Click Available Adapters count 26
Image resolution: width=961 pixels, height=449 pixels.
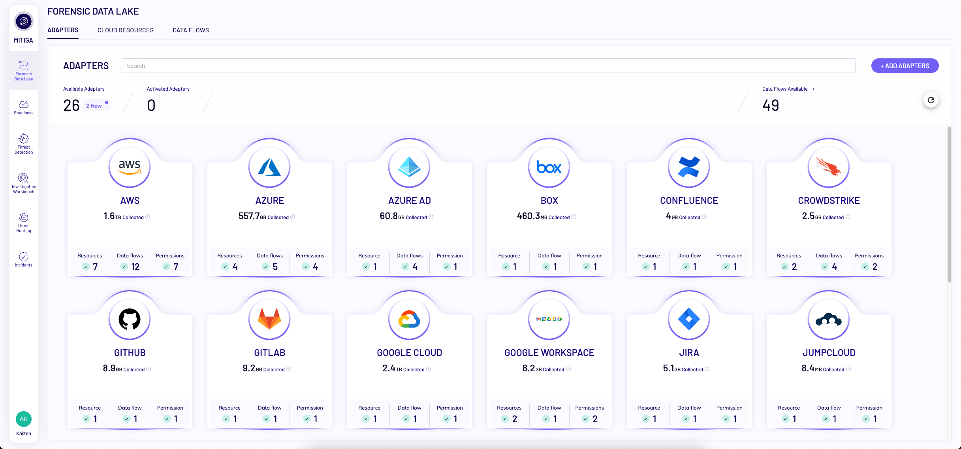71,105
